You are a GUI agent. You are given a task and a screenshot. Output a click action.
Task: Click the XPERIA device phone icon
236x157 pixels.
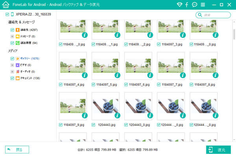(x=12, y=14)
